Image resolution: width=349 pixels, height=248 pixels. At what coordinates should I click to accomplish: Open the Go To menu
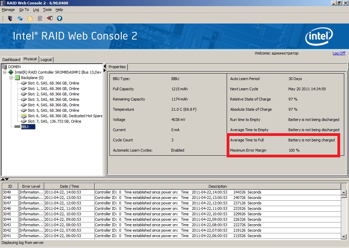[24, 10]
